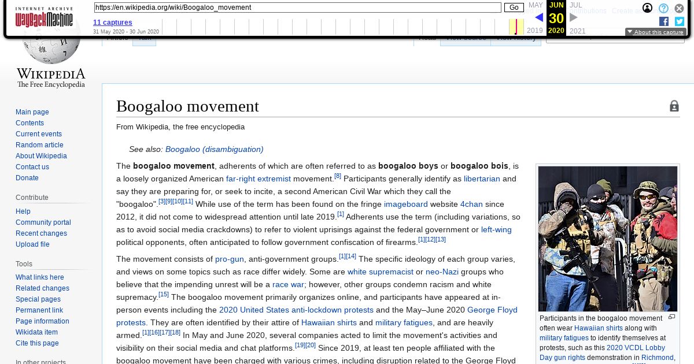Open Contact us link
The height and width of the screenshot is (364, 694).
tap(32, 167)
